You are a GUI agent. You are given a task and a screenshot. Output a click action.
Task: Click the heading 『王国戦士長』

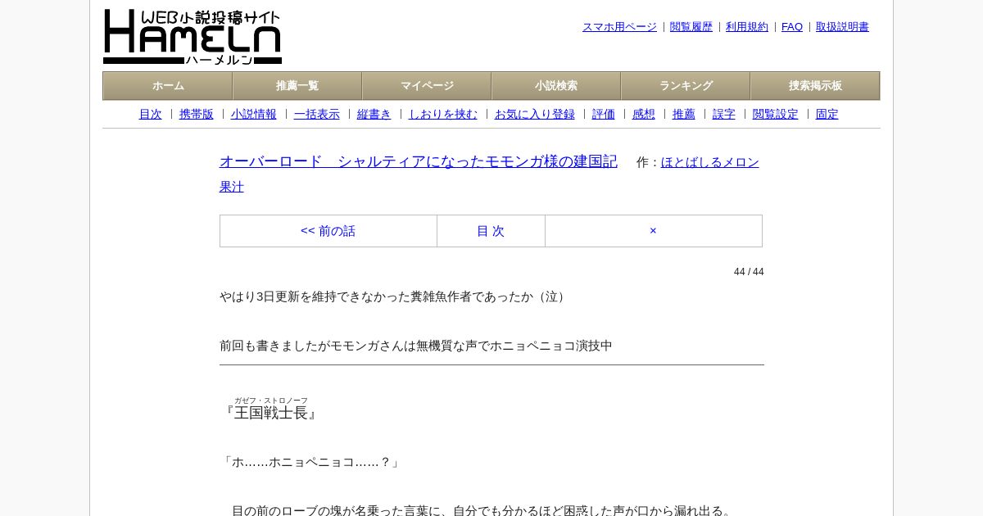[x=271, y=409]
